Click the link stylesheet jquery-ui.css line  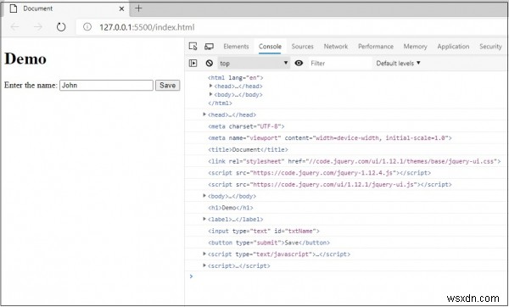point(354,161)
